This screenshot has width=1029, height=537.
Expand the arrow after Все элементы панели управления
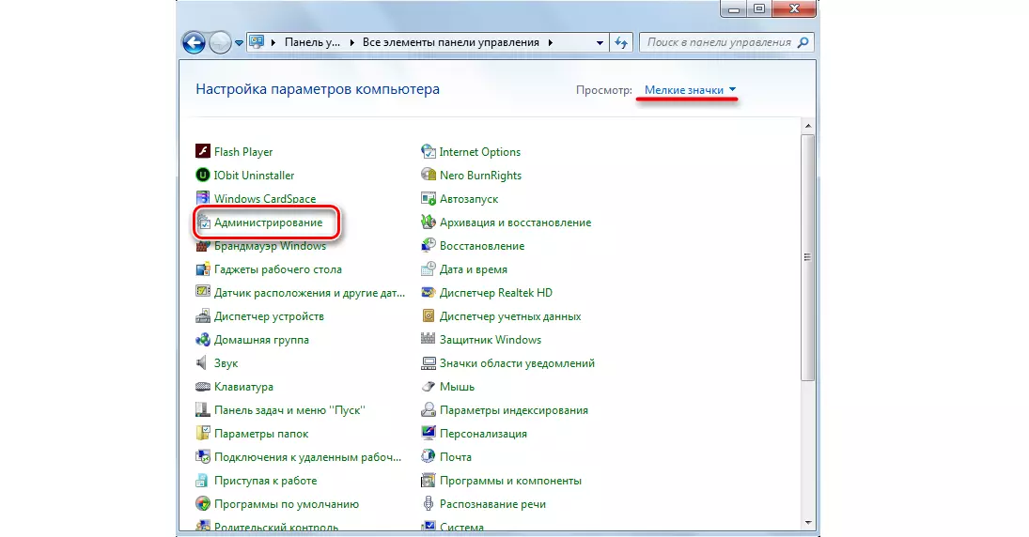coord(550,43)
